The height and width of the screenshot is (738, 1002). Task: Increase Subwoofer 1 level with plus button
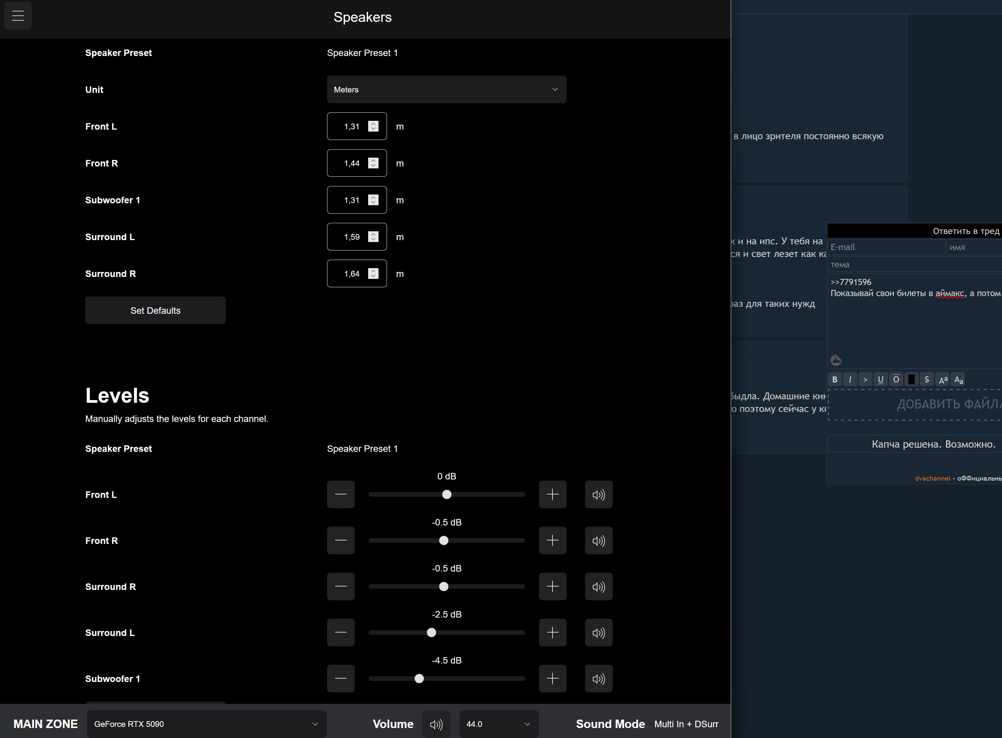tap(553, 678)
